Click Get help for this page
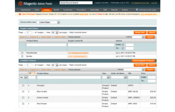 [x=147, y=10]
